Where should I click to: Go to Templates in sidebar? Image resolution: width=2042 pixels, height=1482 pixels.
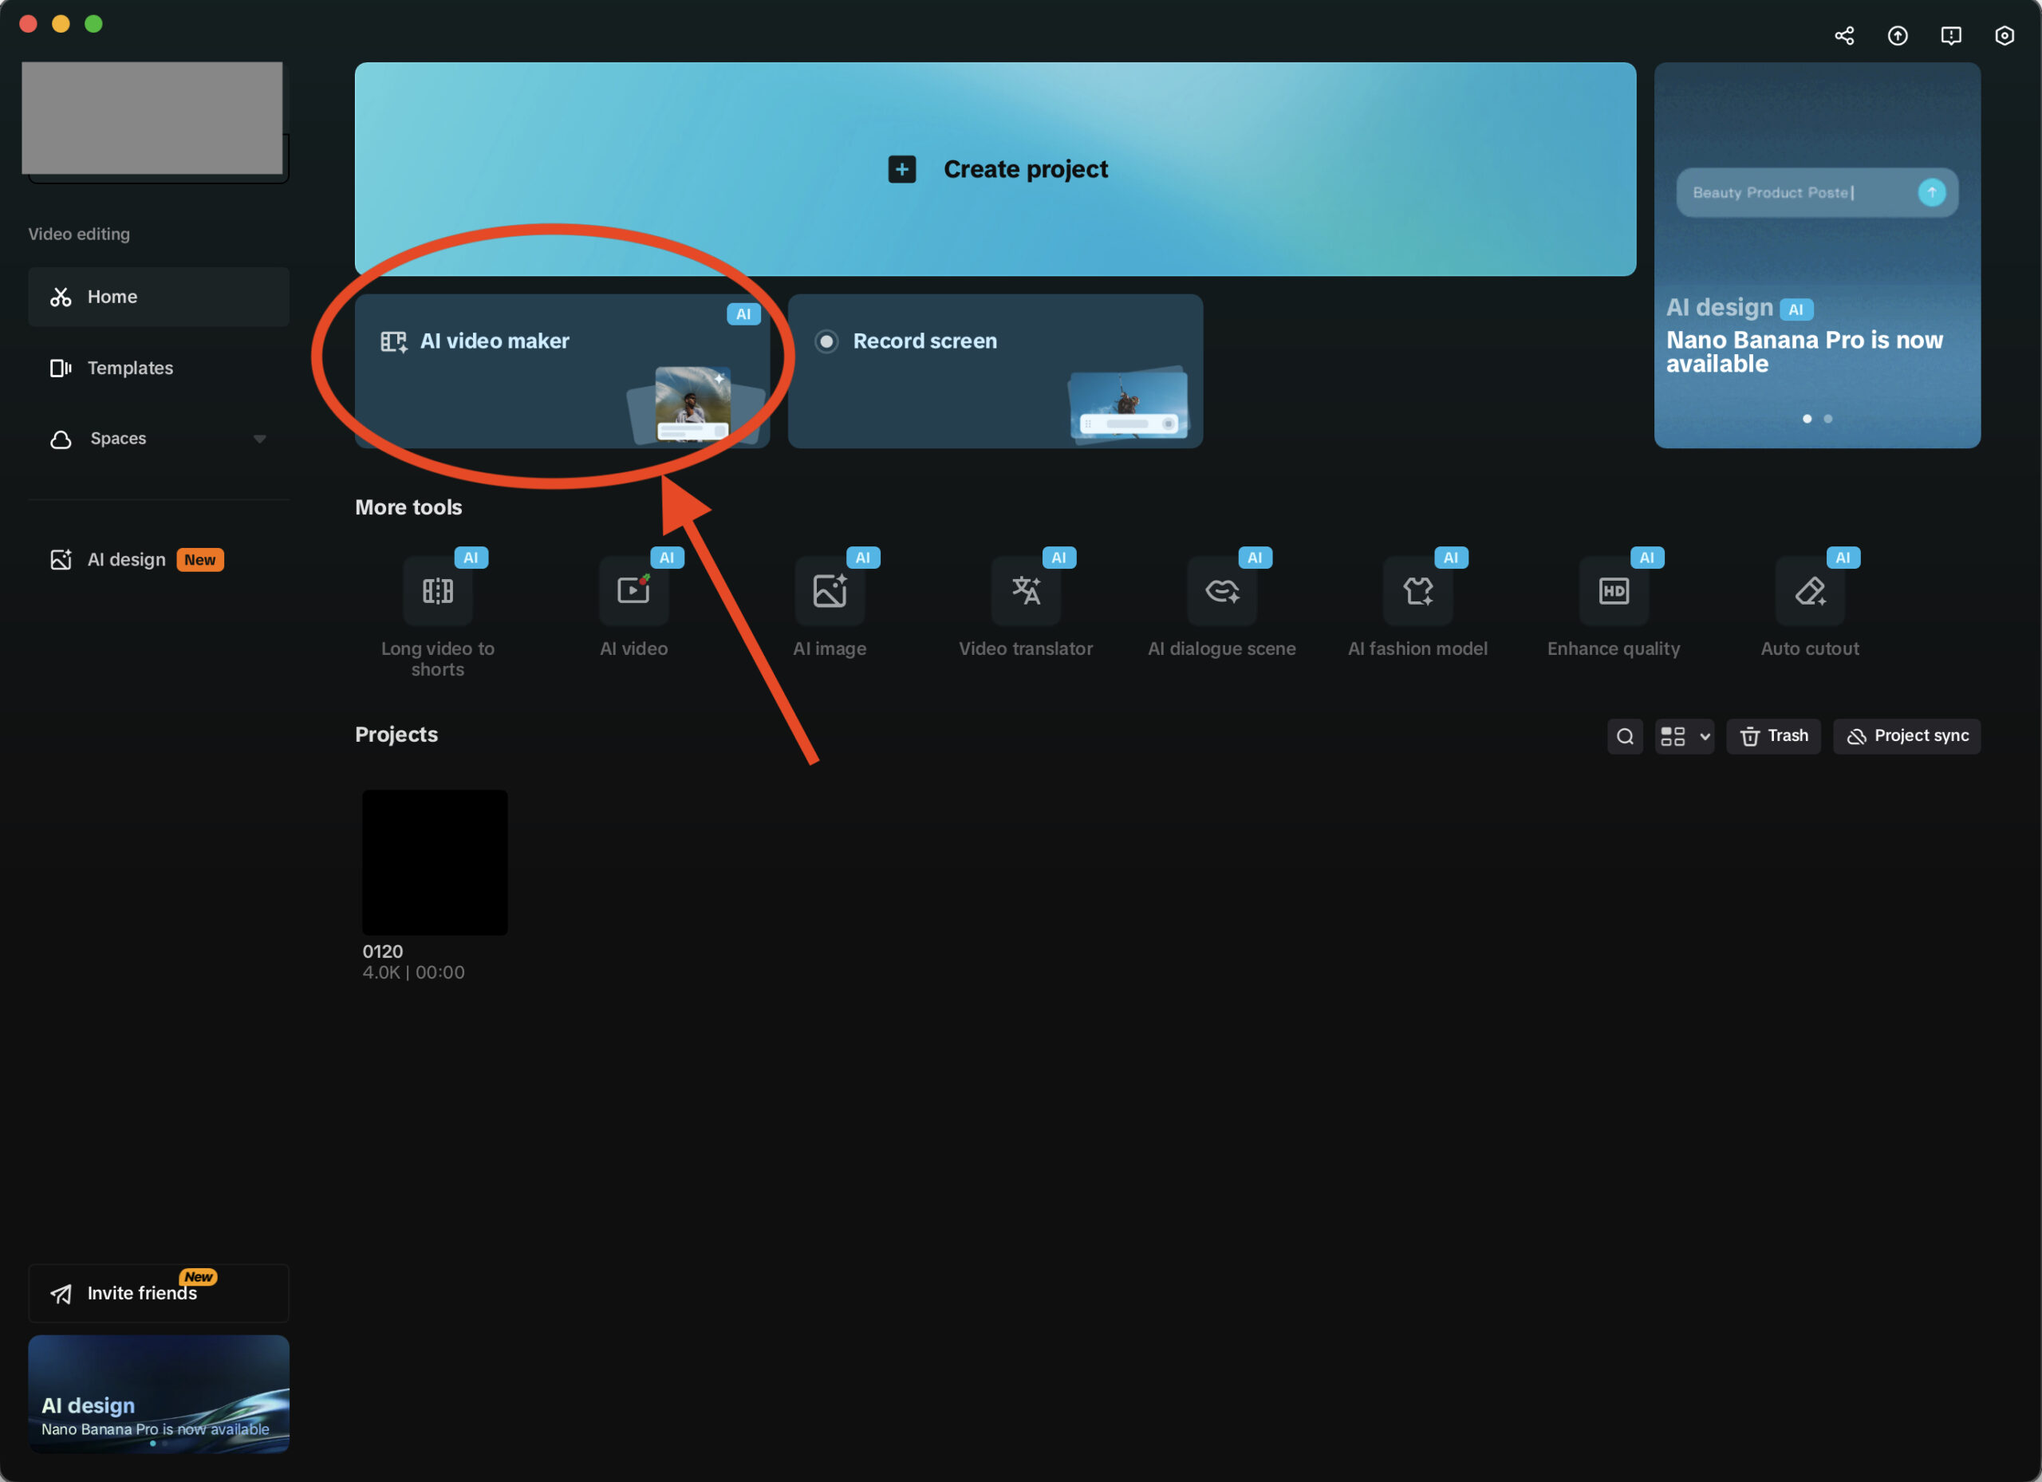[x=130, y=369]
